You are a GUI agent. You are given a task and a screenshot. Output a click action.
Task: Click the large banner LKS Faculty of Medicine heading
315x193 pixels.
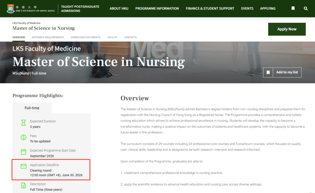tap(47, 49)
